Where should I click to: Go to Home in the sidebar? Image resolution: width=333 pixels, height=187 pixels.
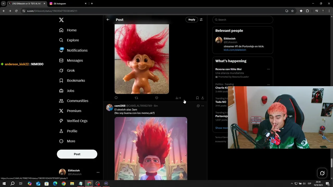(x=68, y=30)
